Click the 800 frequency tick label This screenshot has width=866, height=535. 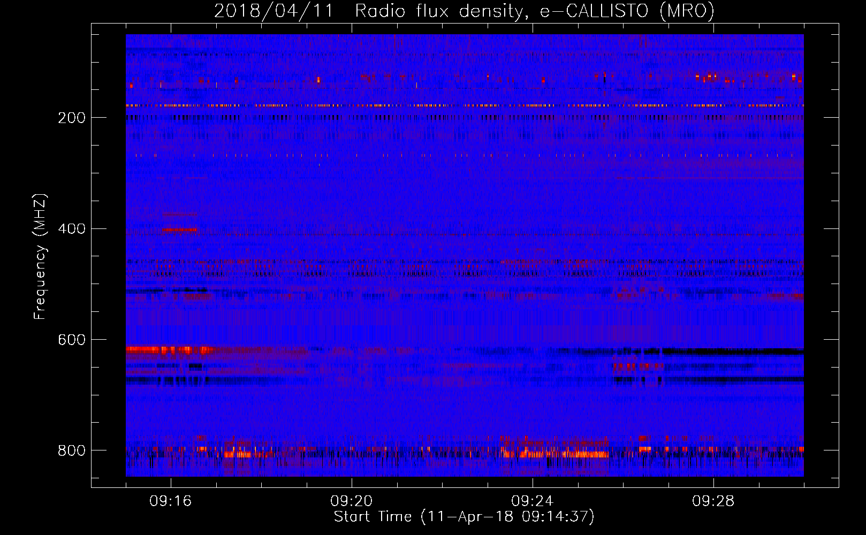72,450
